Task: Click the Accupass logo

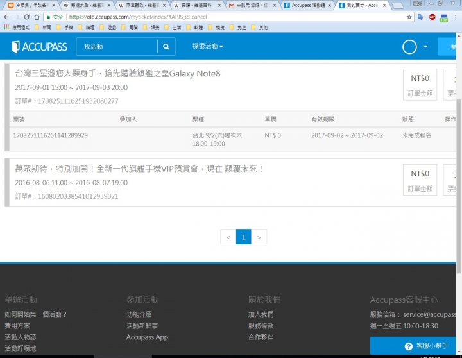Action: [39, 47]
